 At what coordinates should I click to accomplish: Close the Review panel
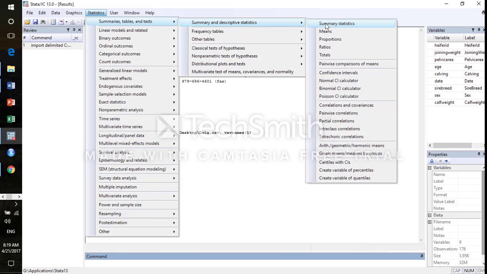[x=80, y=30]
